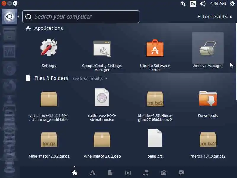237x178 pixels.
Task: Expand Filter results panel
Action: 214,17
